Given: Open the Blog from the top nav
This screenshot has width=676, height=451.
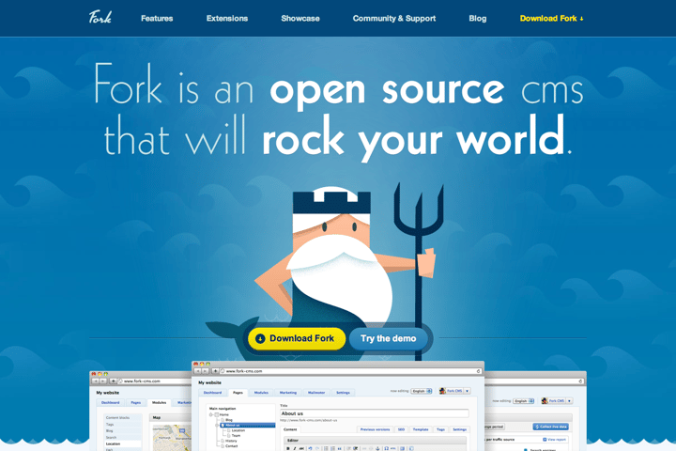Looking at the screenshot, I should tap(478, 18).
